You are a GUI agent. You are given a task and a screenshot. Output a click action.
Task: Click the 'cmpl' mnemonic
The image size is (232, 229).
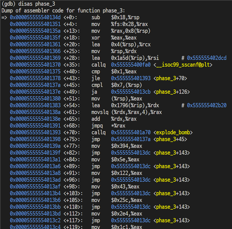[x=97, y=85]
